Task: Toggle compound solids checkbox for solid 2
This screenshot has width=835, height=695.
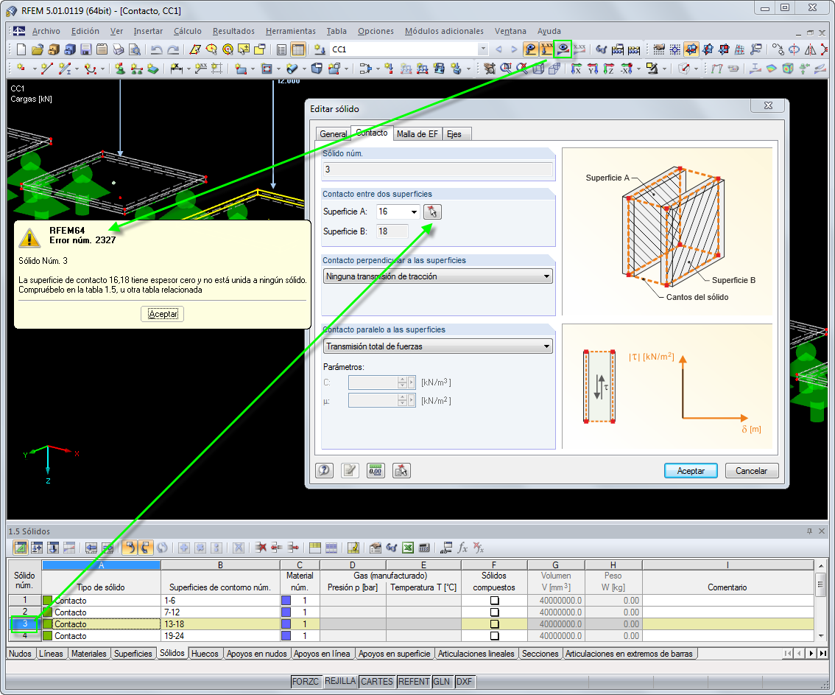Action: pyautogui.click(x=494, y=612)
